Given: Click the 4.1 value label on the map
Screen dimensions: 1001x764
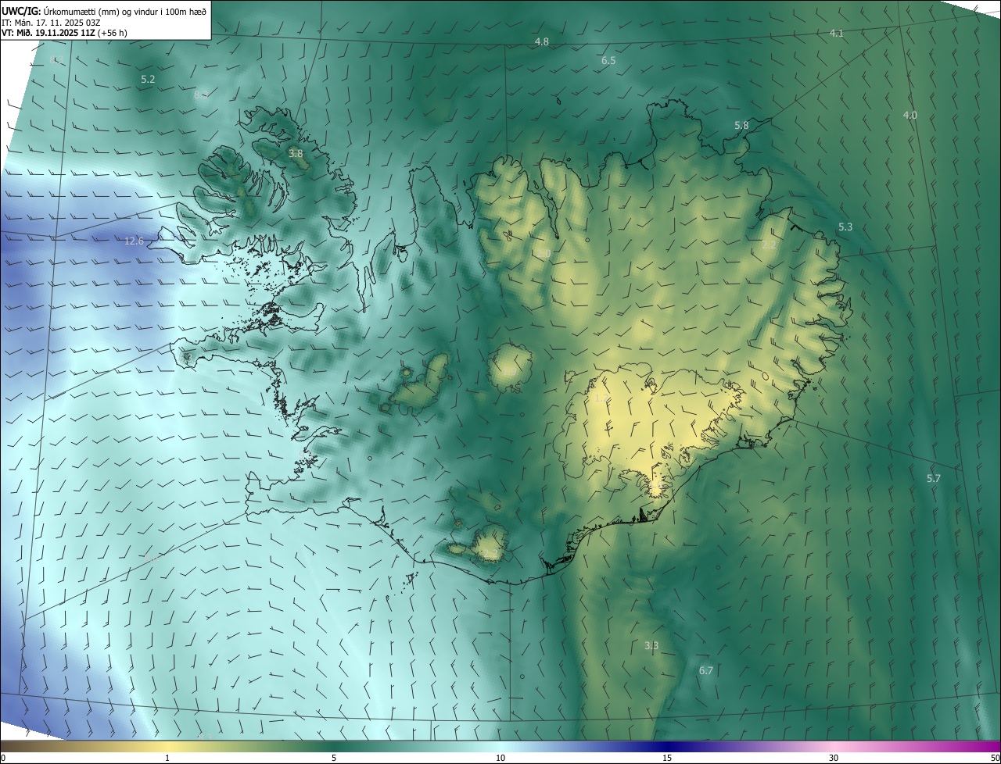Looking at the screenshot, I should (837, 33).
